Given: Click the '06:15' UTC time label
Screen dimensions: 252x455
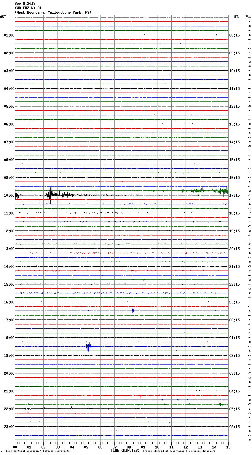Looking at the screenshot, I should click(x=235, y=427).
